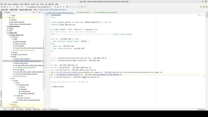Open the Event Log in status bar
The width and height of the screenshot is (208, 117).
tap(201, 109)
